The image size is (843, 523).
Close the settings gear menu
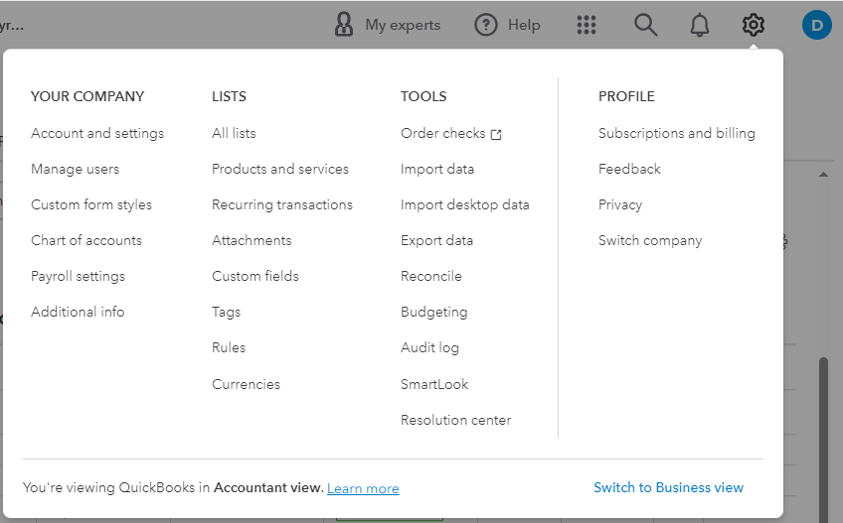point(754,25)
